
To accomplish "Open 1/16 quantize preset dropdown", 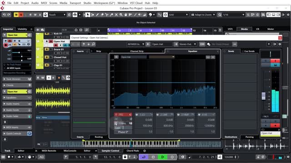I will click(x=233, y=14).
